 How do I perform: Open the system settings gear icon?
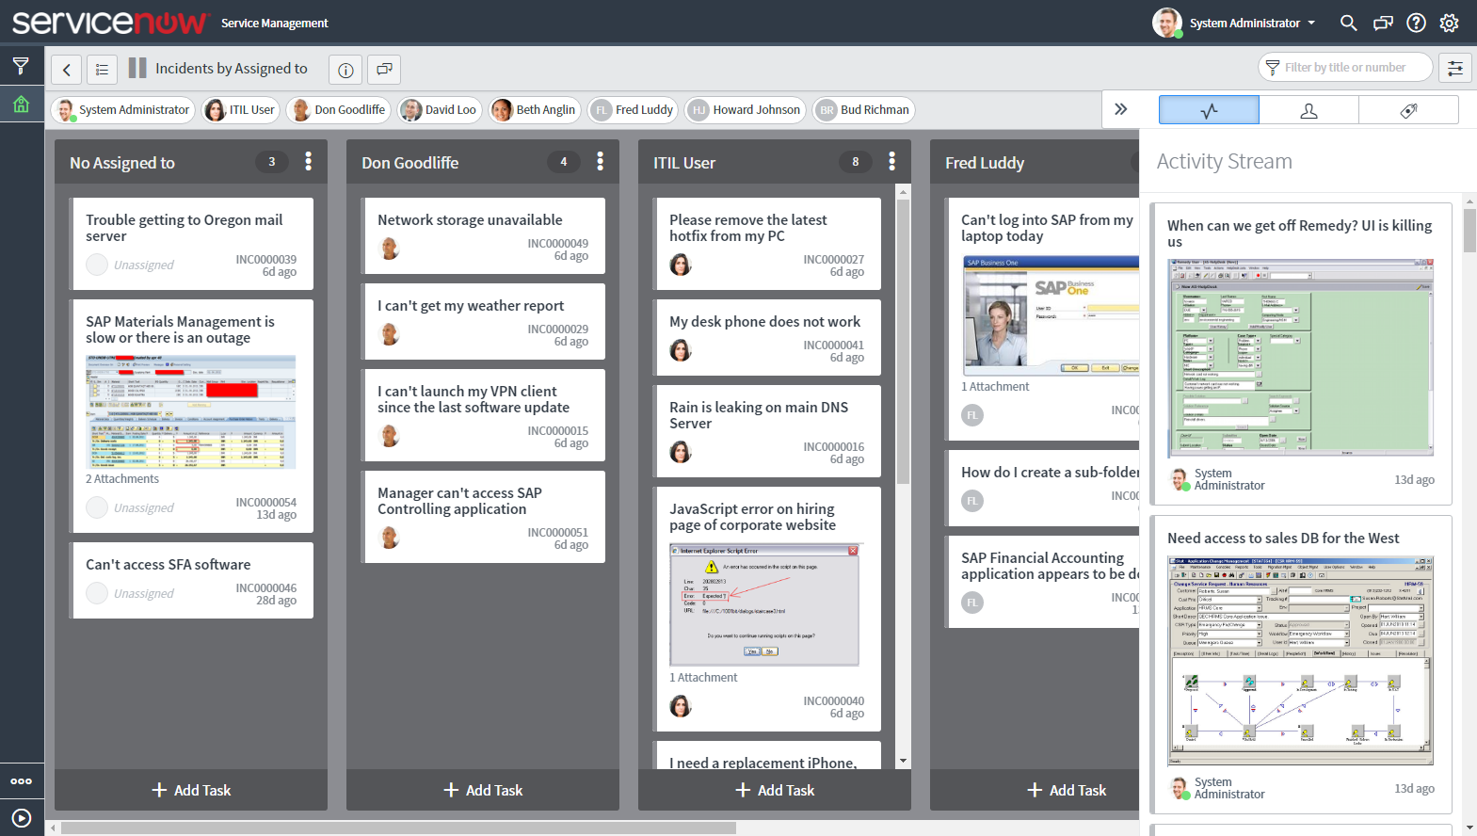1450,23
